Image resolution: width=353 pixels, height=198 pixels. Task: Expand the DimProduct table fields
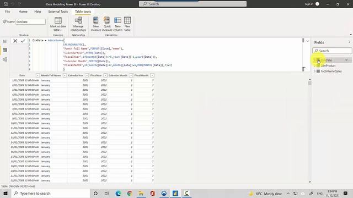click(x=314, y=66)
